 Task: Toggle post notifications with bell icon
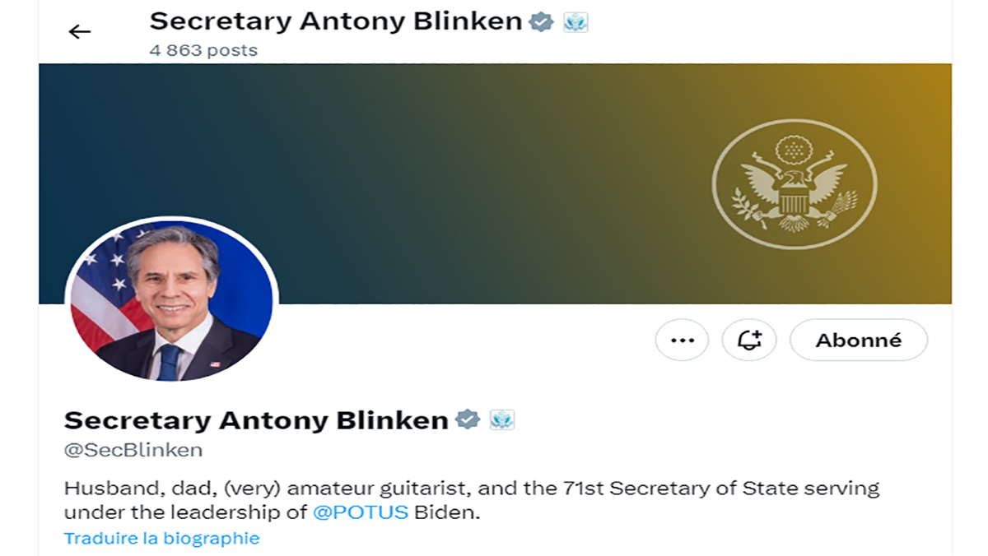[x=749, y=340]
